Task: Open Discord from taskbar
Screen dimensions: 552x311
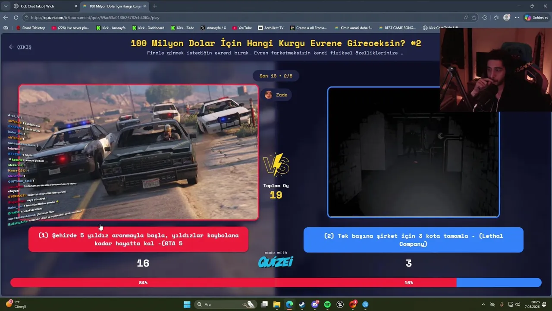Action: point(315,305)
